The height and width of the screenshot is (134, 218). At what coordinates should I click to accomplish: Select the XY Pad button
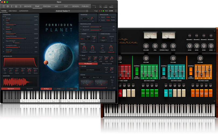[x=46, y=89]
